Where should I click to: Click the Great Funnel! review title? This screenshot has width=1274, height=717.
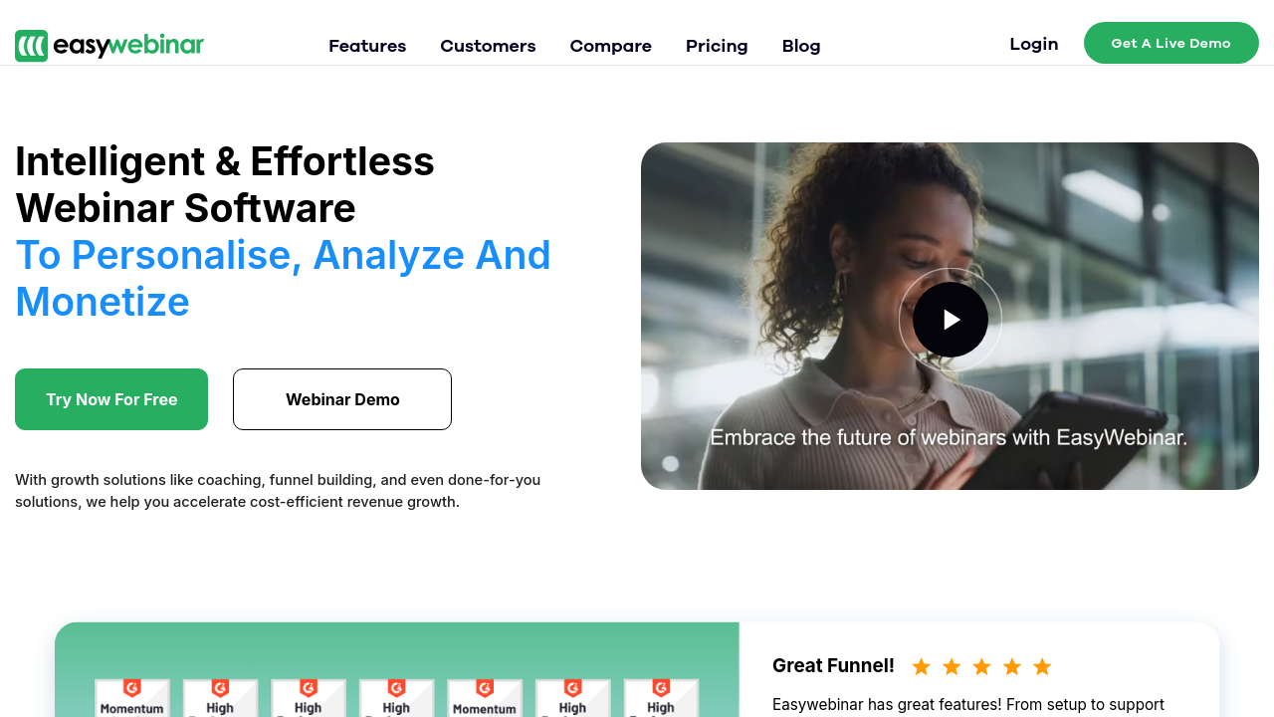point(833,665)
